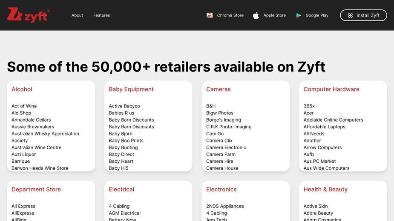Click the Install Zyft button
This screenshot has height=221, width=394.
pos(363,15)
